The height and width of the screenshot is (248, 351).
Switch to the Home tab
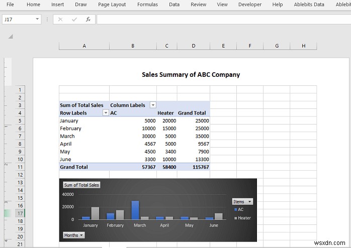tap(33, 5)
